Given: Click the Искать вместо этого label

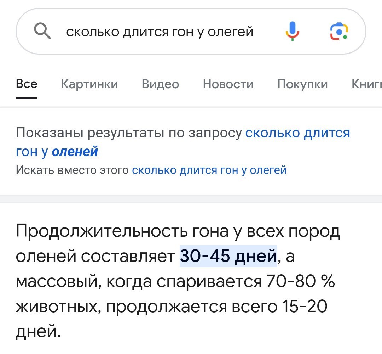Looking at the screenshot, I should (72, 170).
